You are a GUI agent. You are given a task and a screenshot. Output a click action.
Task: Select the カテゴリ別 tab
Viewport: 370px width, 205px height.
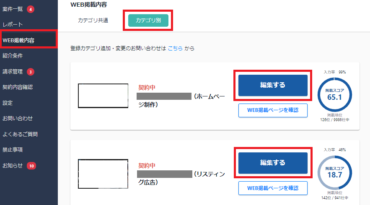[x=148, y=20]
